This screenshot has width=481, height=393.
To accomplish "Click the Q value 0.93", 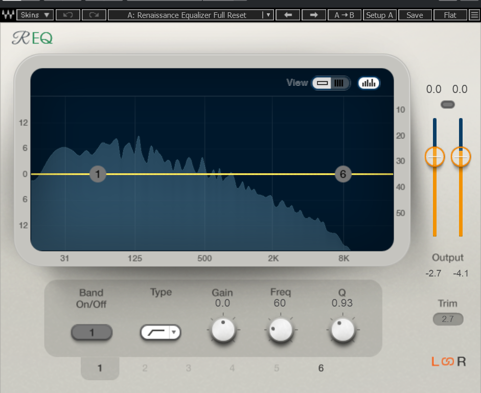I will coord(342,303).
